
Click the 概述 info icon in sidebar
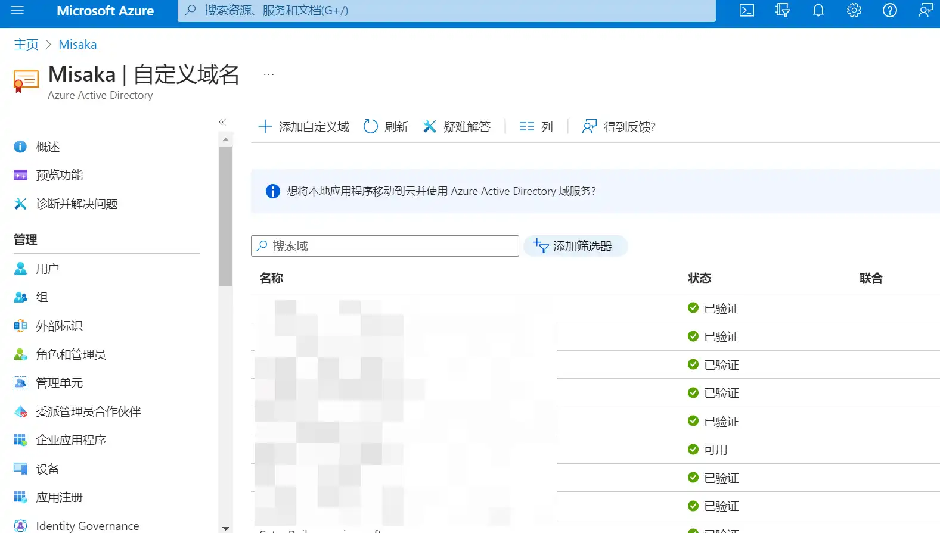point(20,147)
